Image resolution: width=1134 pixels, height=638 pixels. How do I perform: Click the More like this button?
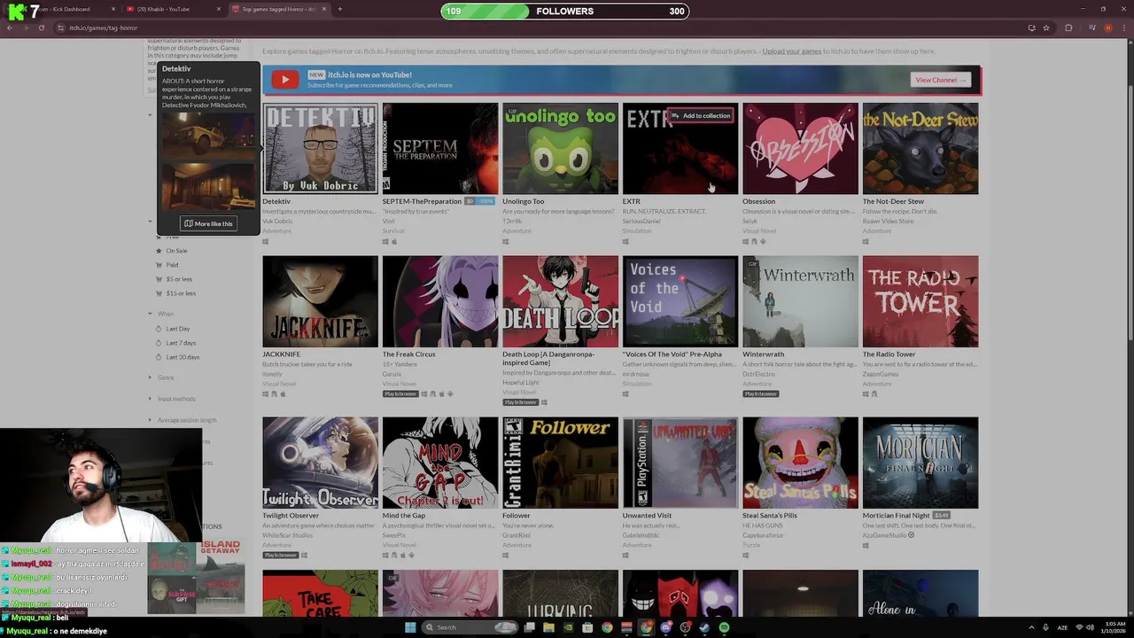(x=208, y=223)
